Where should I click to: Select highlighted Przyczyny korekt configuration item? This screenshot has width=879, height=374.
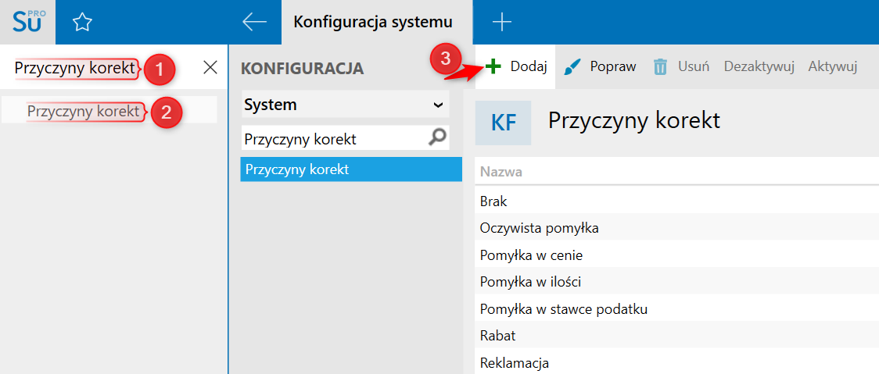(x=351, y=169)
